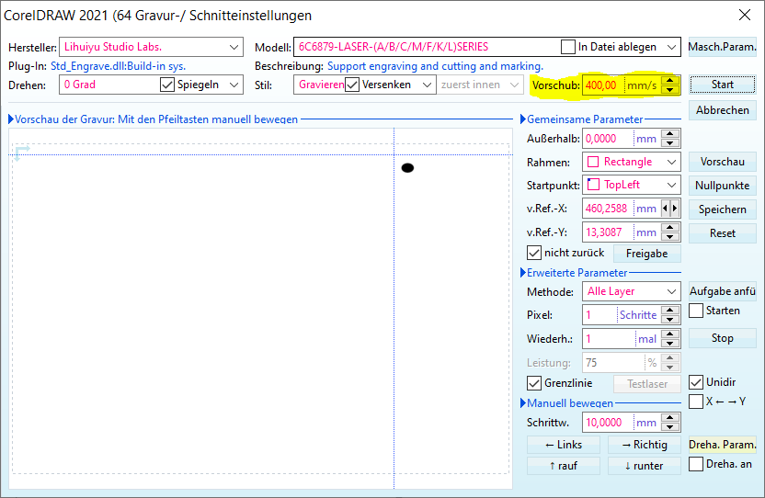Screen dimensions: 765x498
Task: Open the Methode Alle Layer dropdown
Action: tap(672, 291)
